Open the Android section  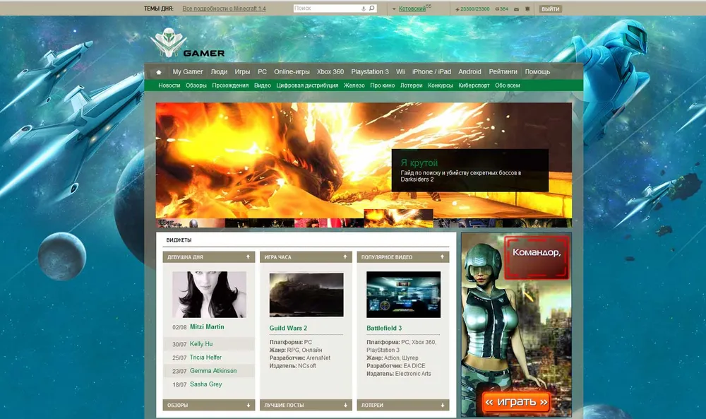pyautogui.click(x=469, y=71)
